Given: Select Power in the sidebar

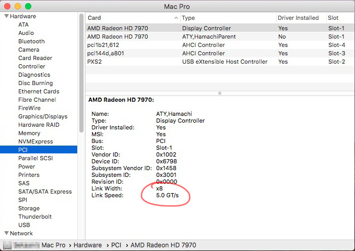Looking at the screenshot, I should click(27, 166).
